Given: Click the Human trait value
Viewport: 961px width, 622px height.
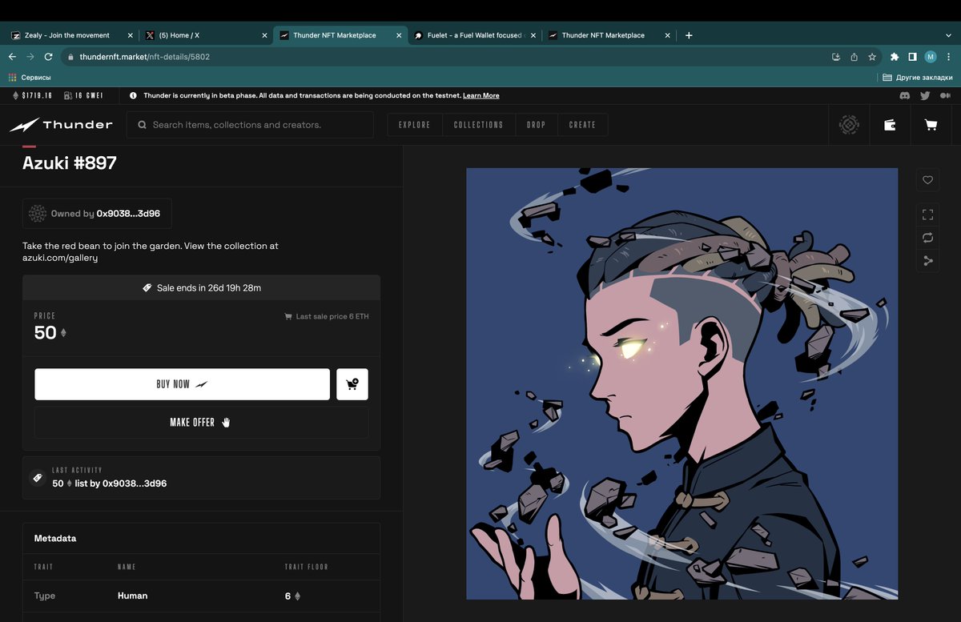Looking at the screenshot, I should tap(133, 596).
